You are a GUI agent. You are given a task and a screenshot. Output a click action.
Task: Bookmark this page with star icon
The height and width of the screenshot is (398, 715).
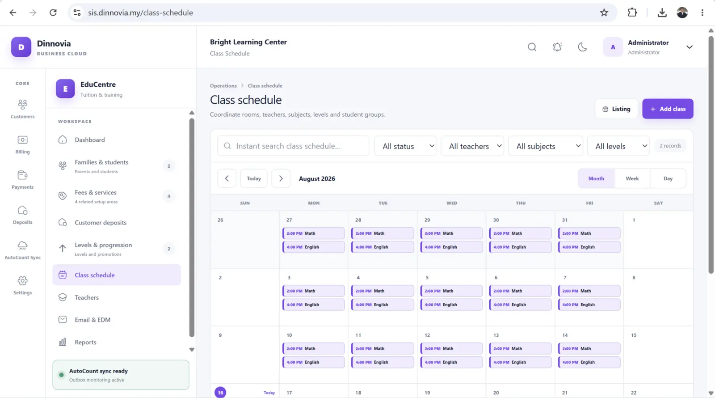(x=604, y=13)
